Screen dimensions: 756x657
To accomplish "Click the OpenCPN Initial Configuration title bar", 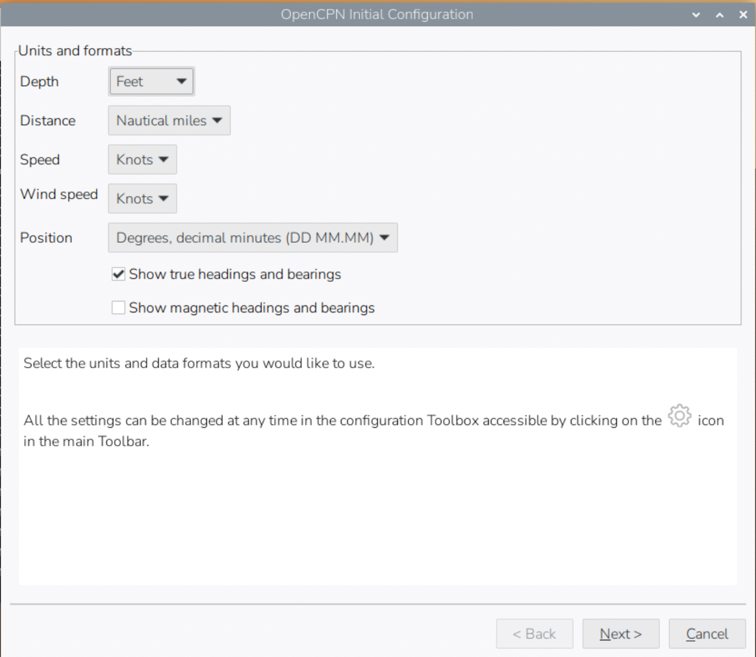I will [377, 14].
